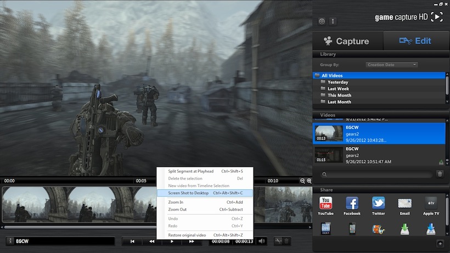Share the video to YouTube
The height and width of the screenshot is (253, 450).
point(326,206)
